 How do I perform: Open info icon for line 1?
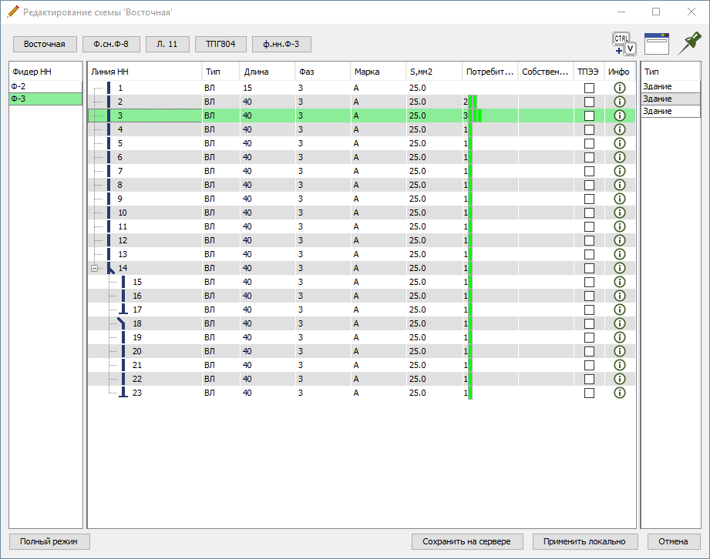[620, 88]
